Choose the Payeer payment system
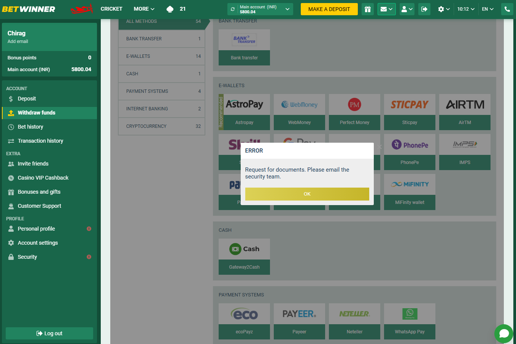Screen dimensions: 516x344 click(299, 321)
